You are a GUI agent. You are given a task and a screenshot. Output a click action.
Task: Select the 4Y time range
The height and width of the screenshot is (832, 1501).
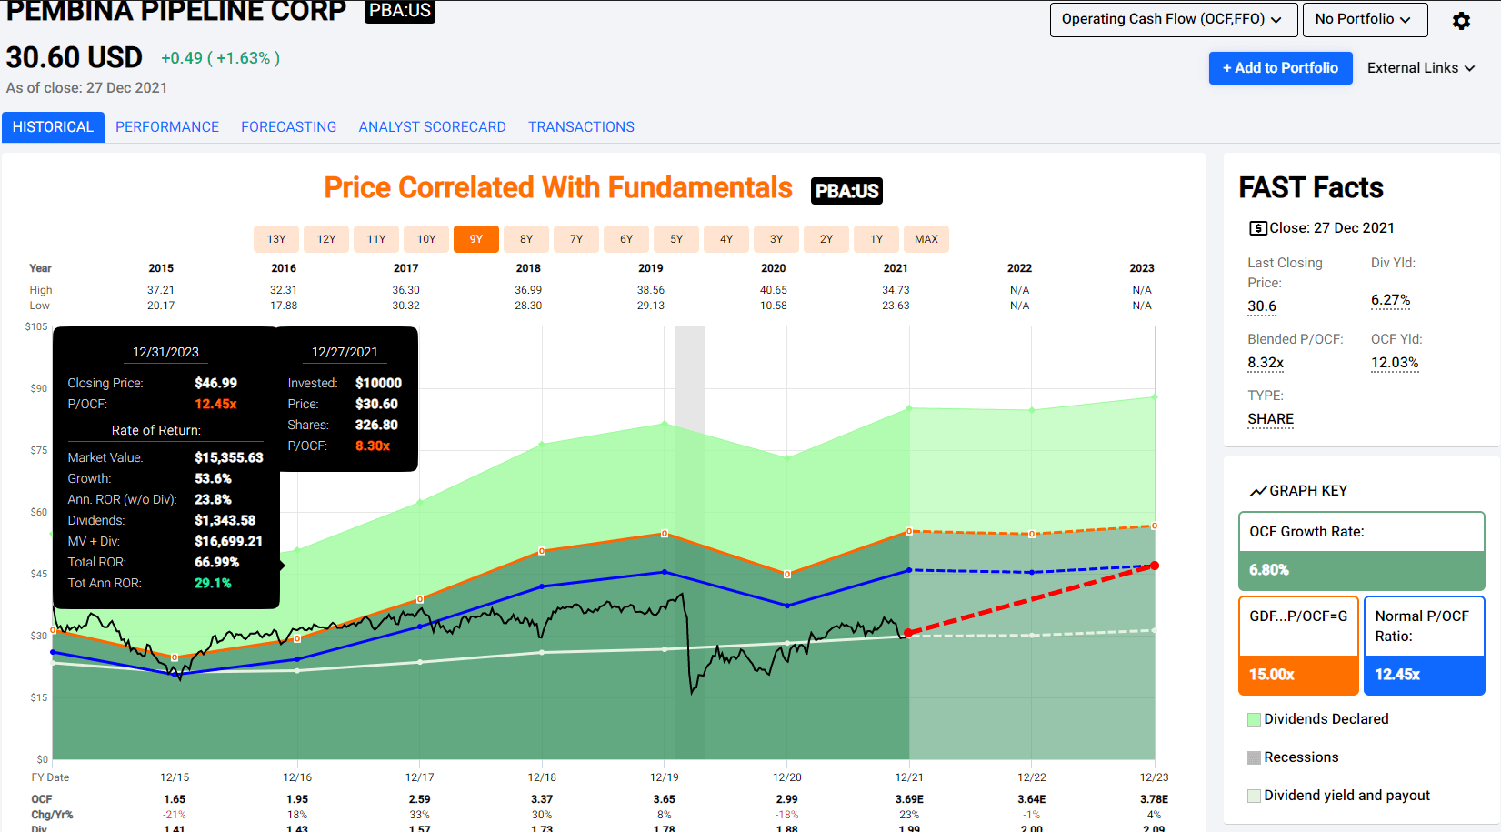[x=726, y=239]
